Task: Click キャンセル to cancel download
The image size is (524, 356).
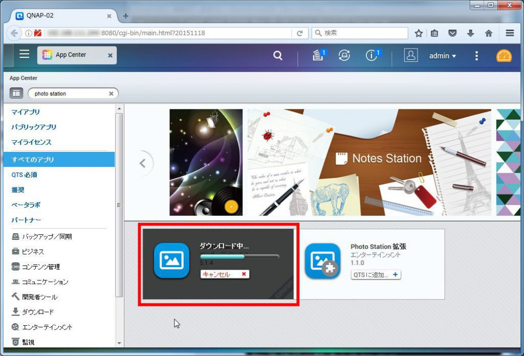Action: (225, 274)
